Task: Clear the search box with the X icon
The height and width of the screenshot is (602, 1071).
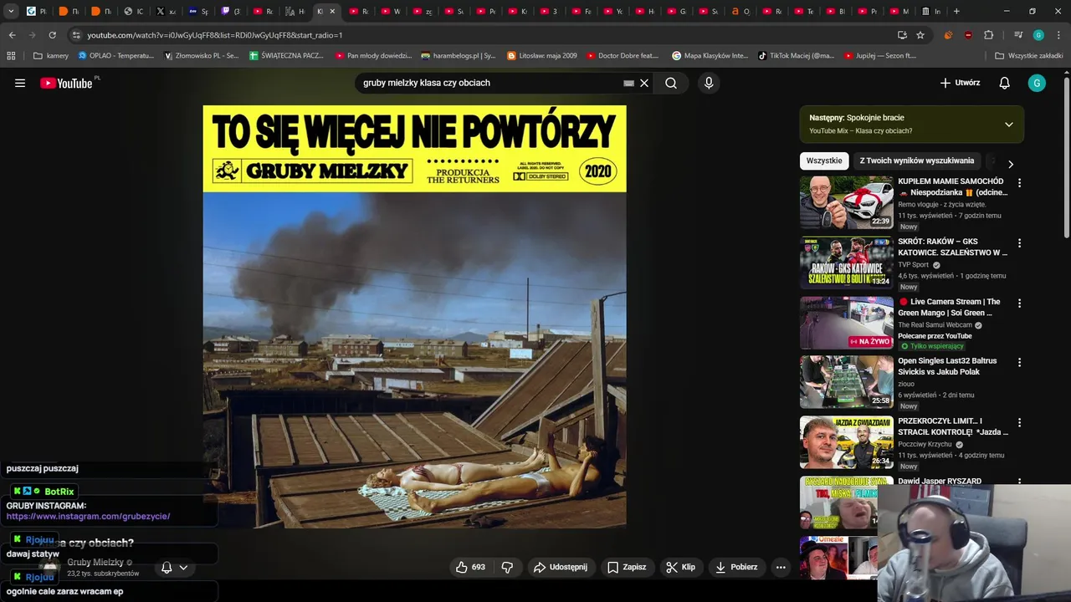Action: [x=644, y=83]
